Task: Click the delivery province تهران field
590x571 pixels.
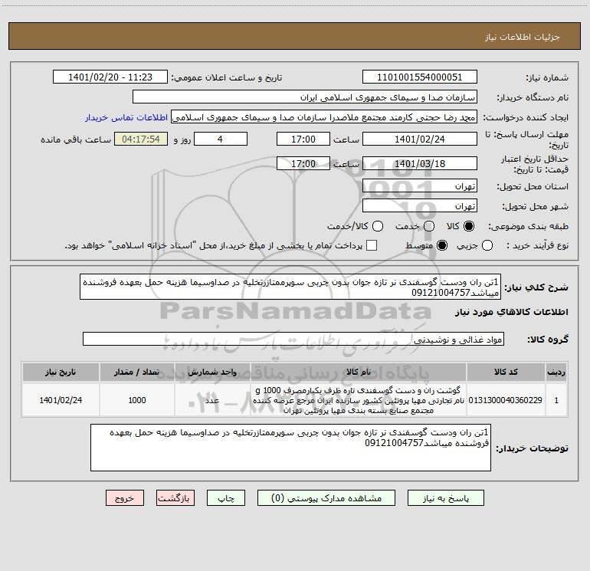Action: coord(420,186)
